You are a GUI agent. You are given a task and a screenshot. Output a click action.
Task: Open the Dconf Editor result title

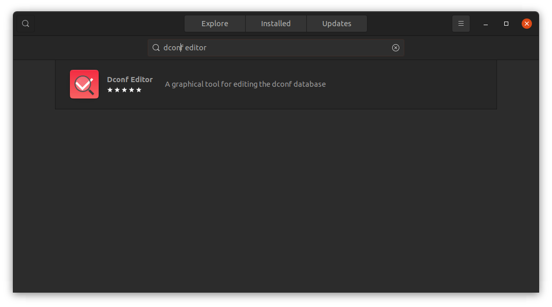[130, 80]
